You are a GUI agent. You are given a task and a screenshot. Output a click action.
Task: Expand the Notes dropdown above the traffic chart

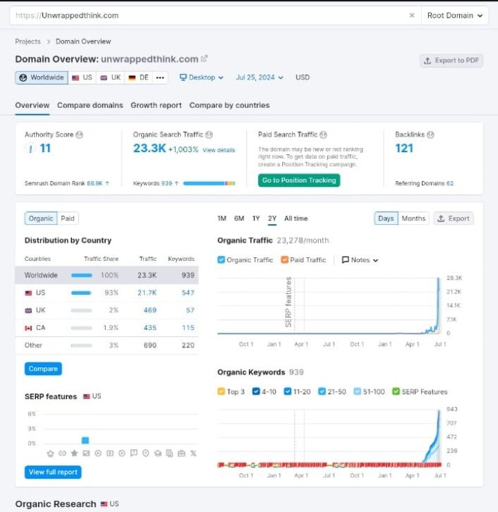(x=360, y=260)
